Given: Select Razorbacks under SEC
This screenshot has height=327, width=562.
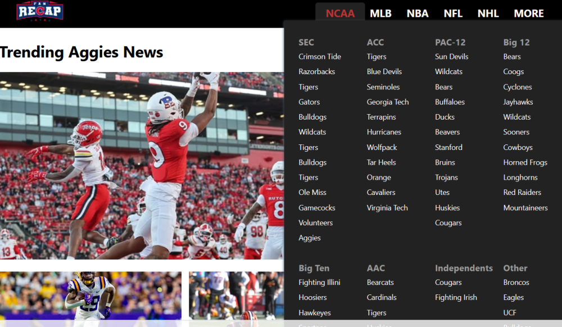Looking at the screenshot, I should coord(316,72).
